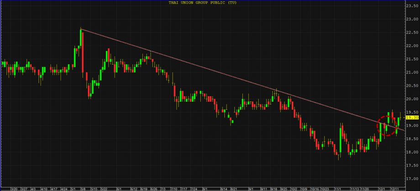The width and height of the screenshot is (420, 191).
Task: Click the 11/1 date axis label
Action: pos(338,188)
